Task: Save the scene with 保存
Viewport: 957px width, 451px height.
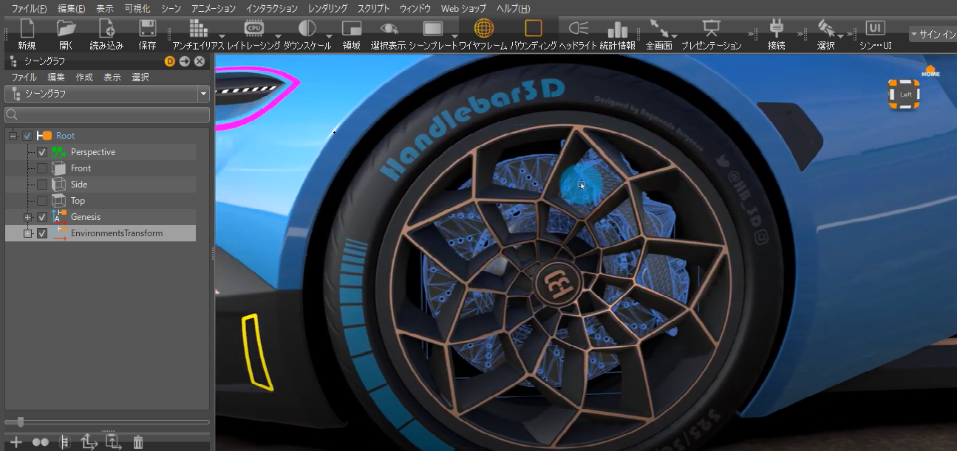Action: click(x=147, y=34)
